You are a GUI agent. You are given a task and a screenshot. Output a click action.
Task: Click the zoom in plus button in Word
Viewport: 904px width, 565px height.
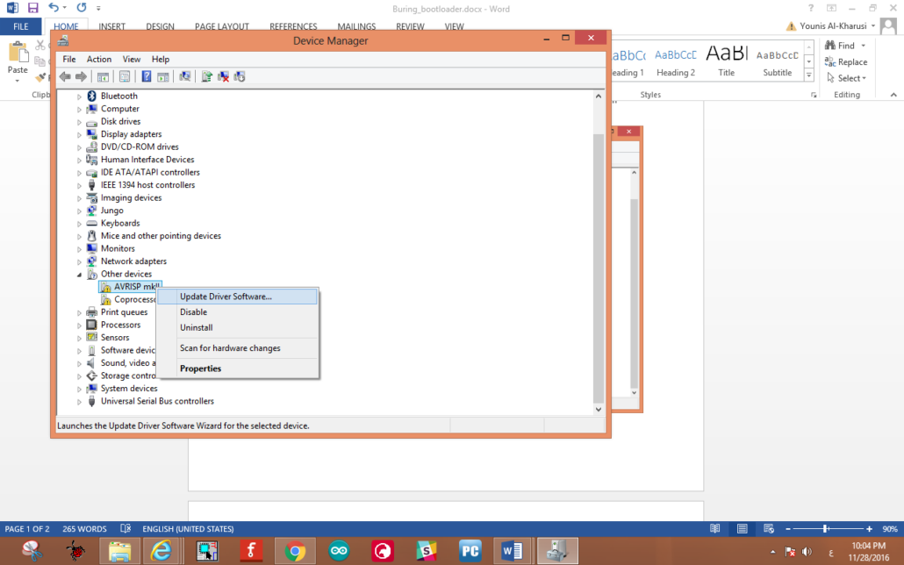[x=869, y=529]
